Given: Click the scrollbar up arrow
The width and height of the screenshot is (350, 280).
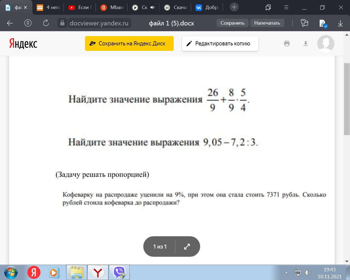Looking at the screenshot, I should point(347,35).
